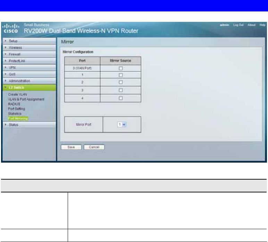Open the About link
Viewport: 268px width, 242px height.
251,25
